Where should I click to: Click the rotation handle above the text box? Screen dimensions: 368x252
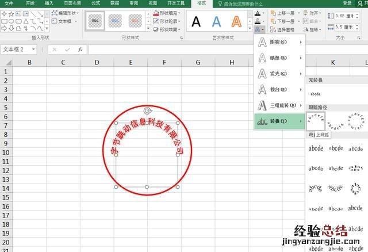coord(147,111)
